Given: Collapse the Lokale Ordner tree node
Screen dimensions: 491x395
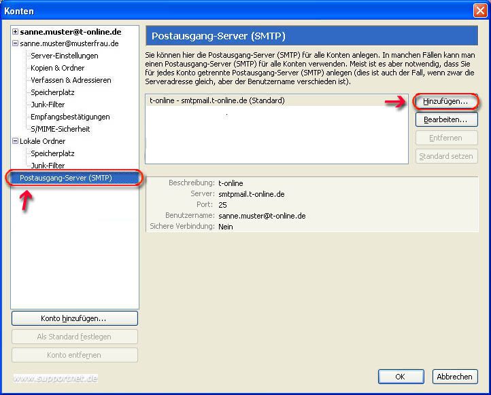Looking at the screenshot, I should (x=15, y=141).
